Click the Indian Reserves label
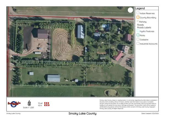 [x=147, y=13]
